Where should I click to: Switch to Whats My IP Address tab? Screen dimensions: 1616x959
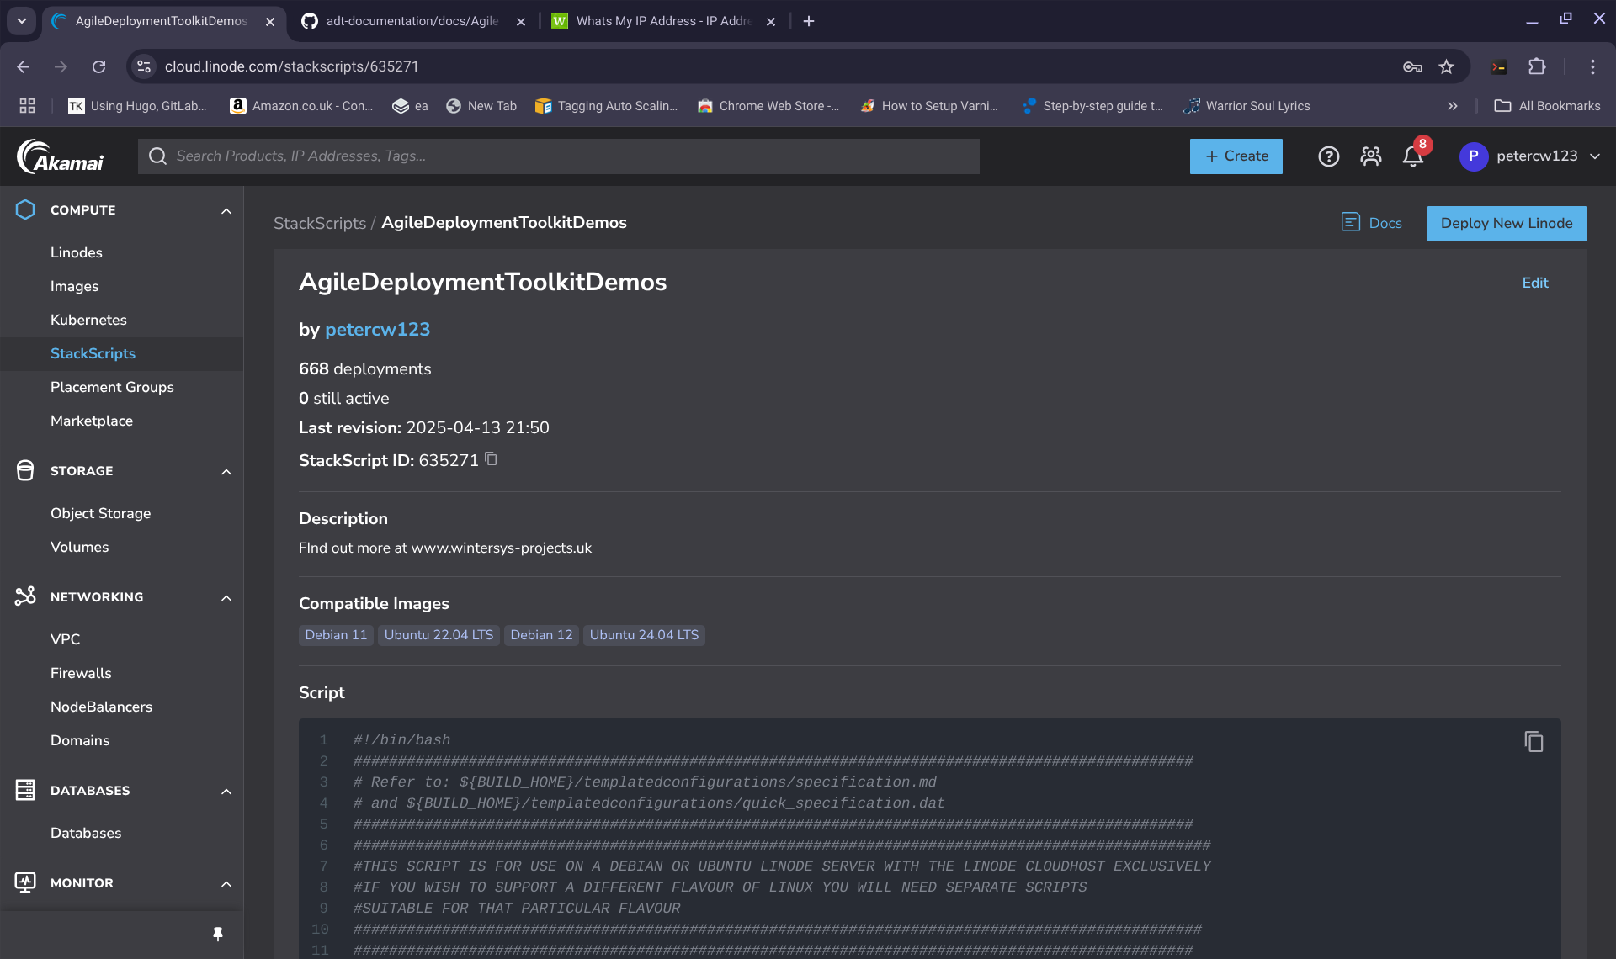tap(663, 21)
